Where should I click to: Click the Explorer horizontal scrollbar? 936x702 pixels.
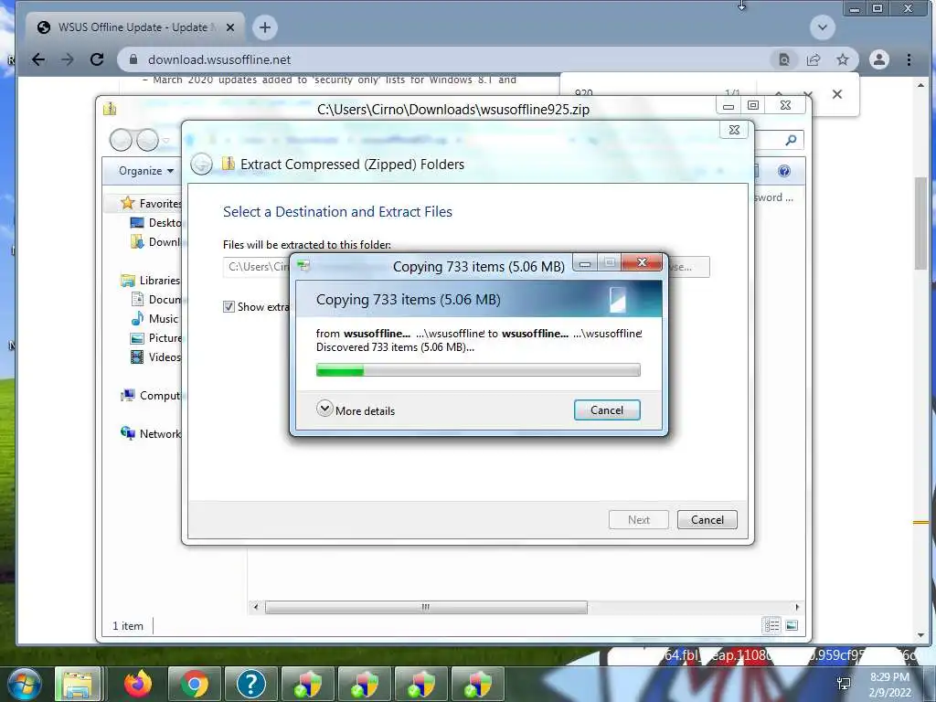[x=426, y=607]
